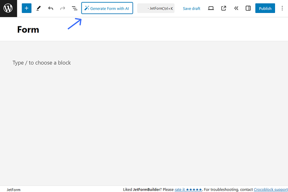Screen dimensions: 288x192
Task: Open the rate it five stars link
Action: 188,190
